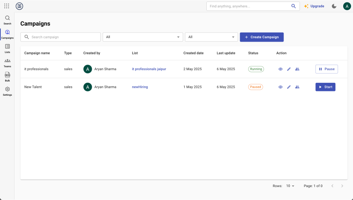353x200 pixels.
Task: Focus the Search campaign input
Action: (x=60, y=37)
